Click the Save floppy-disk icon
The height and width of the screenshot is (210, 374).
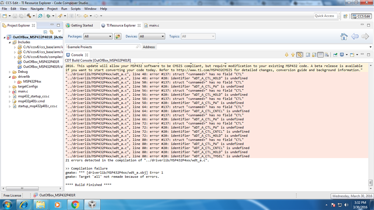tap(15, 16)
